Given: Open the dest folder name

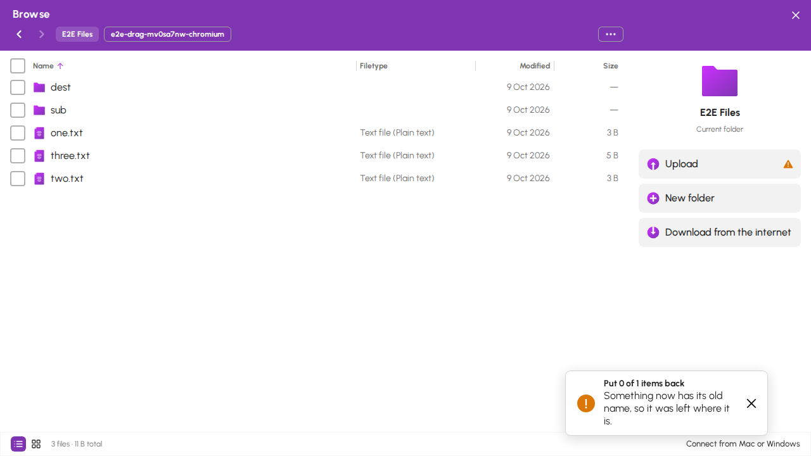Looking at the screenshot, I should tap(61, 87).
